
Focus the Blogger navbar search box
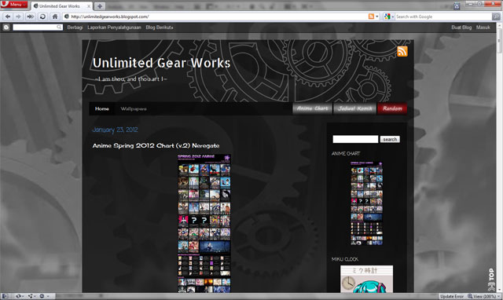38,27
